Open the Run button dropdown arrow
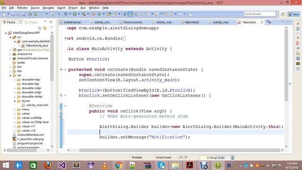 tap(79, 14)
